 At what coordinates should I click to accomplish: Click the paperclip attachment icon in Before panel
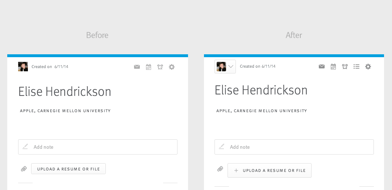(24, 169)
